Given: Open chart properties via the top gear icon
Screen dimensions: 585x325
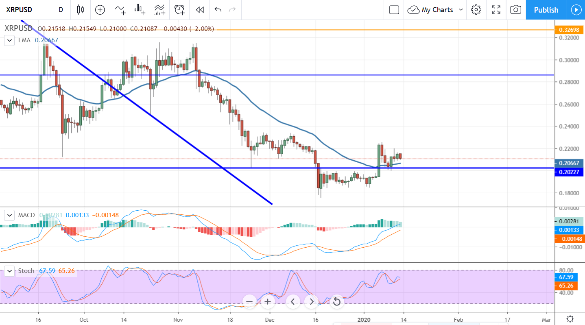Looking at the screenshot, I should [x=476, y=10].
